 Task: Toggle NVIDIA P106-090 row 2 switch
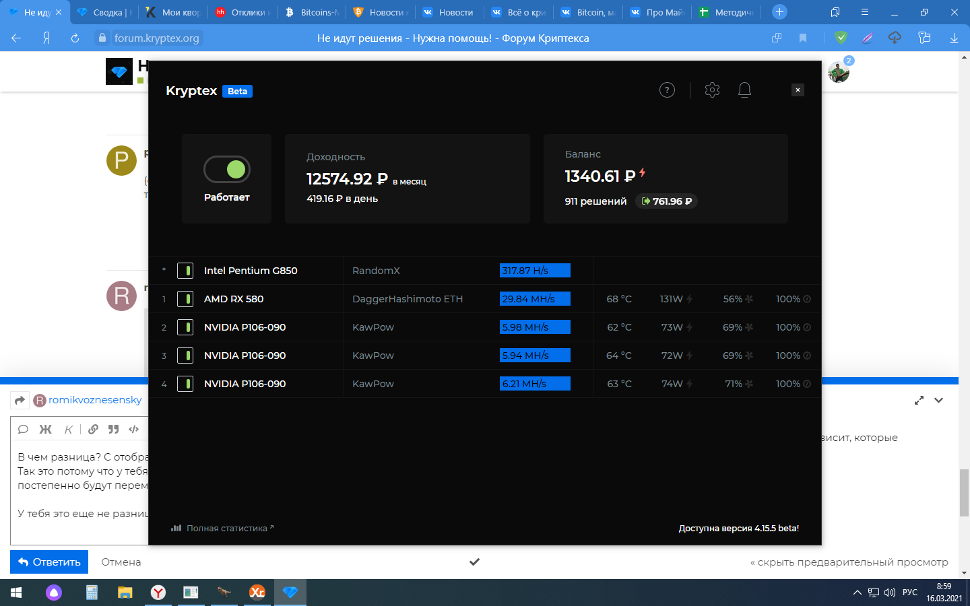[x=185, y=327]
